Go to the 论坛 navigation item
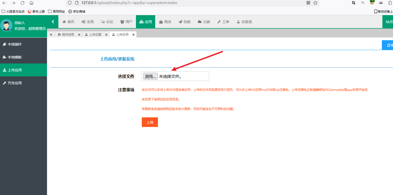The width and height of the screenshot is (393, 195). [107, 22]
